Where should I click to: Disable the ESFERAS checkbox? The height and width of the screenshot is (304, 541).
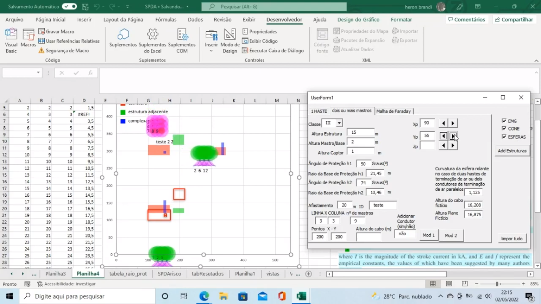click(x=504, y=137)
